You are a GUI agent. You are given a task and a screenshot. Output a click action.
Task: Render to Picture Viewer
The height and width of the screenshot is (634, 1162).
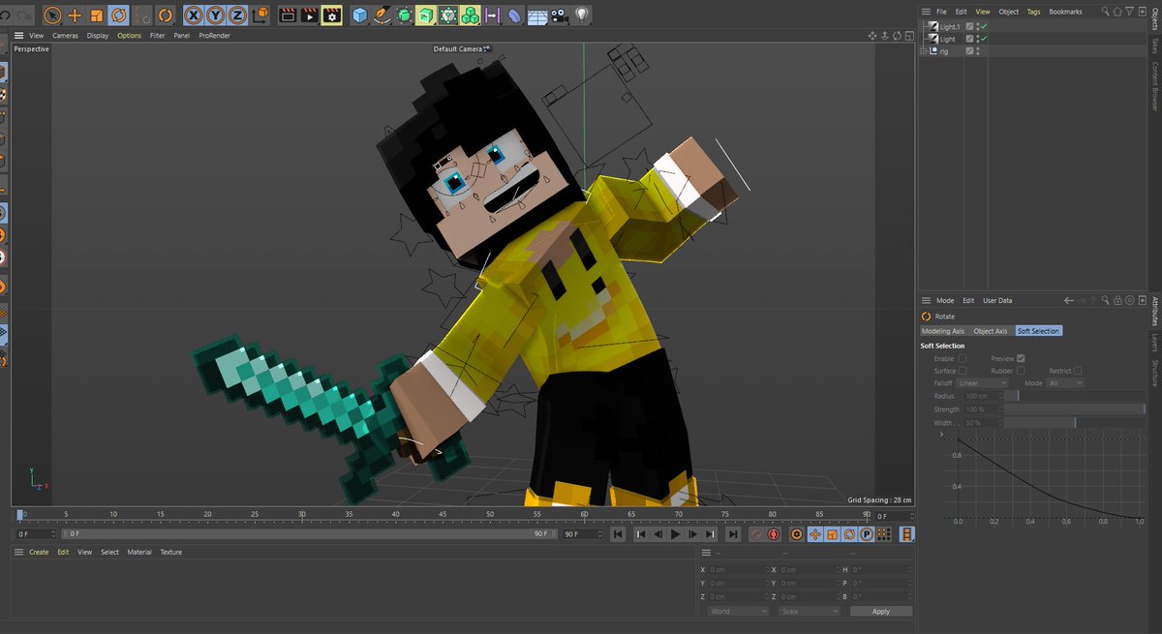point(309,15)
